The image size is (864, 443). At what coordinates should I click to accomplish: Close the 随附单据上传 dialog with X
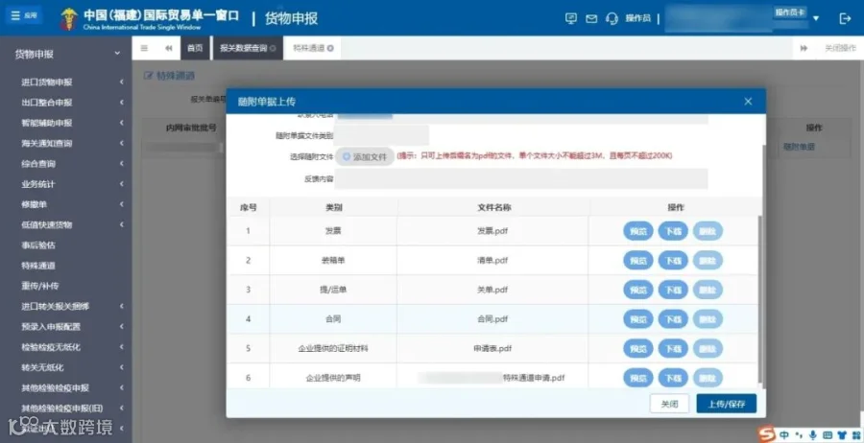click(x=748, y=102)
